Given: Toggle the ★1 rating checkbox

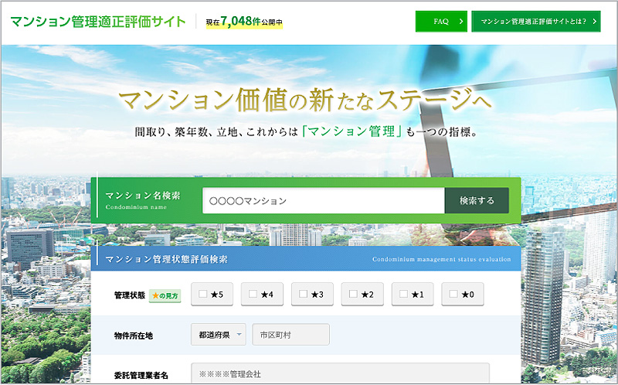Looking at the screenshot, I should (403, 294).
